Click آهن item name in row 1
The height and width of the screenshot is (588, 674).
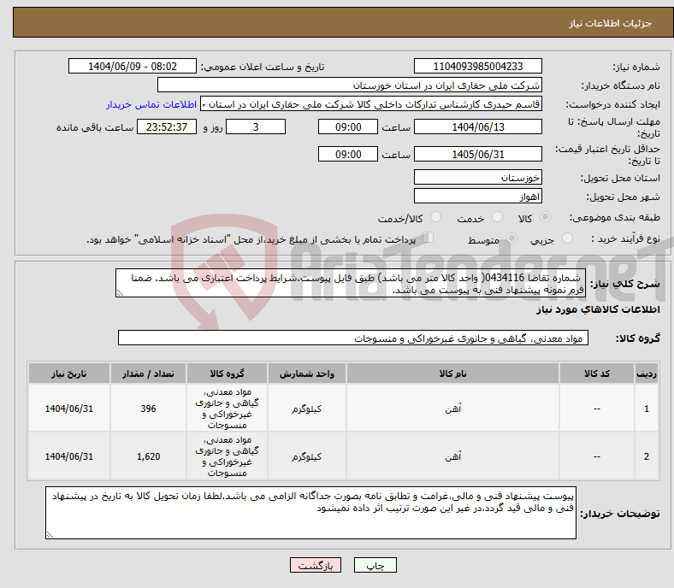[452, 409]
